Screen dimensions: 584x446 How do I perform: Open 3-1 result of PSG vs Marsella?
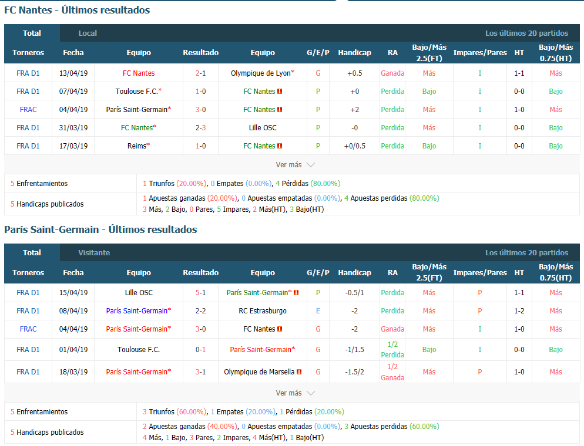(x=200, y=372)
